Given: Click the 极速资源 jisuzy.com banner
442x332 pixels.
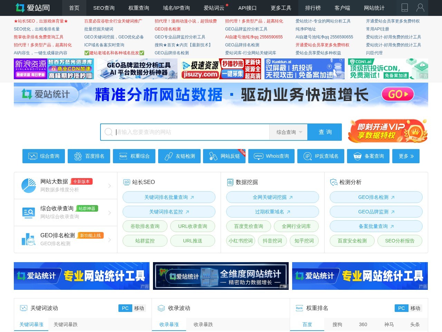Looking at the screenshot, I should (221, 69).
